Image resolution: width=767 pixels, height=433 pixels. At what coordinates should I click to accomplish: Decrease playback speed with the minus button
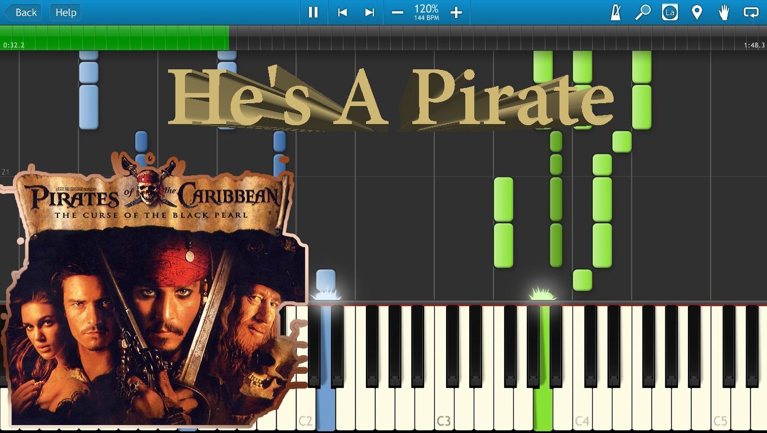coord(398,12)
